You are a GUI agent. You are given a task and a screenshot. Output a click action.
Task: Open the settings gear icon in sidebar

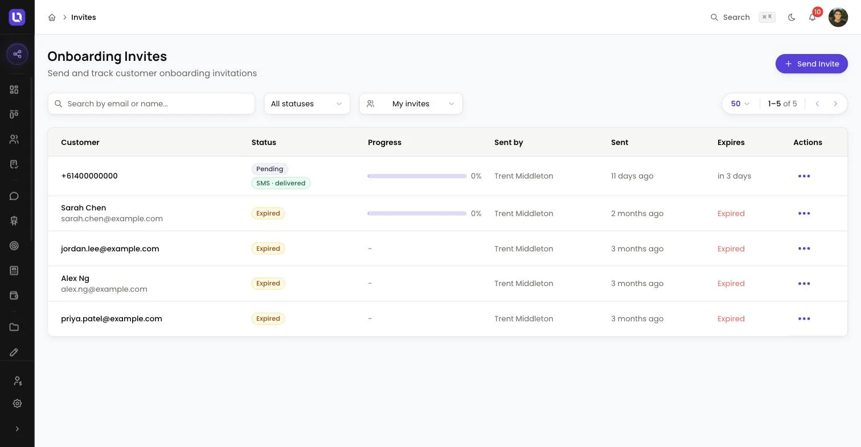coord(17,403)
